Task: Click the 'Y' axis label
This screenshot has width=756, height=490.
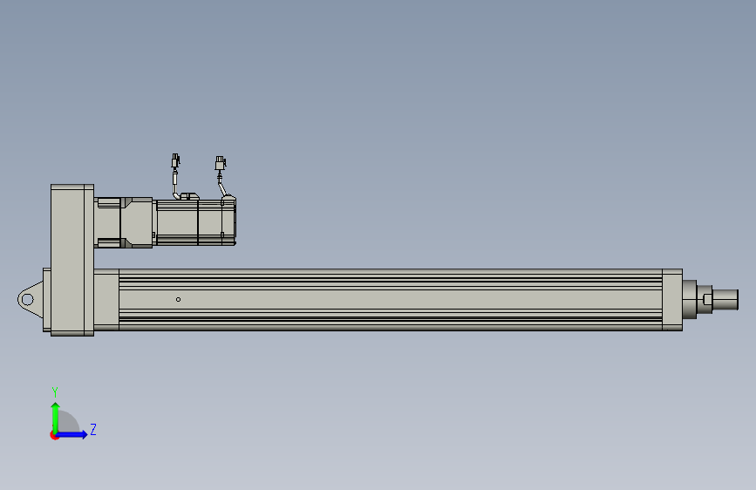Action: tap(55, 392)
